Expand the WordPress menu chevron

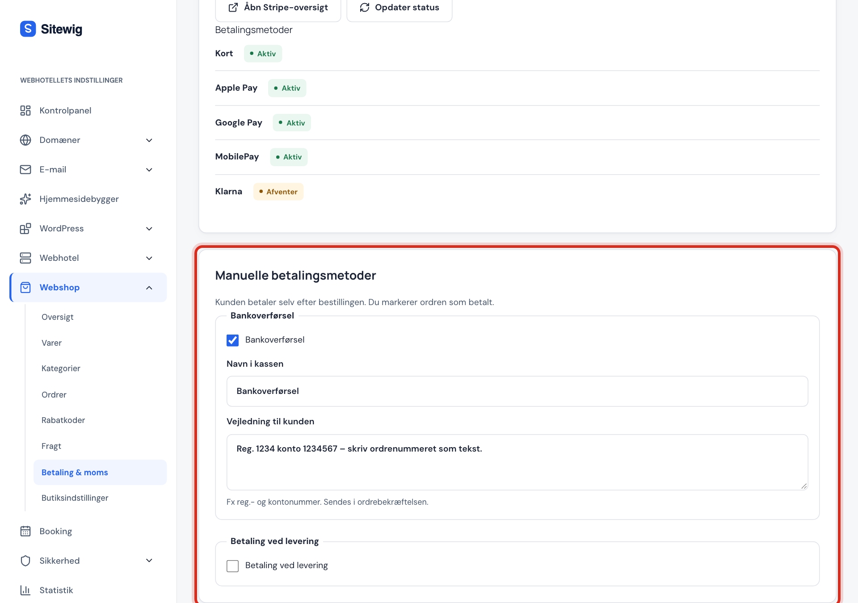[149, 229]
